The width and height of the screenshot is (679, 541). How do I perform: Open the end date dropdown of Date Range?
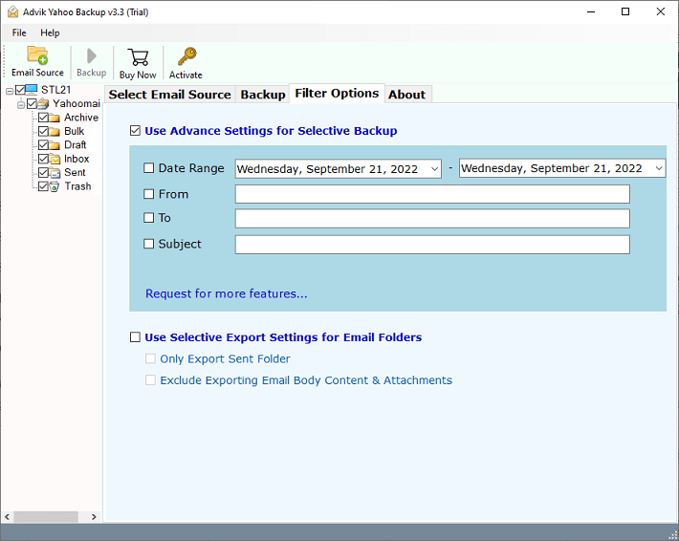(x=659, y=168)
